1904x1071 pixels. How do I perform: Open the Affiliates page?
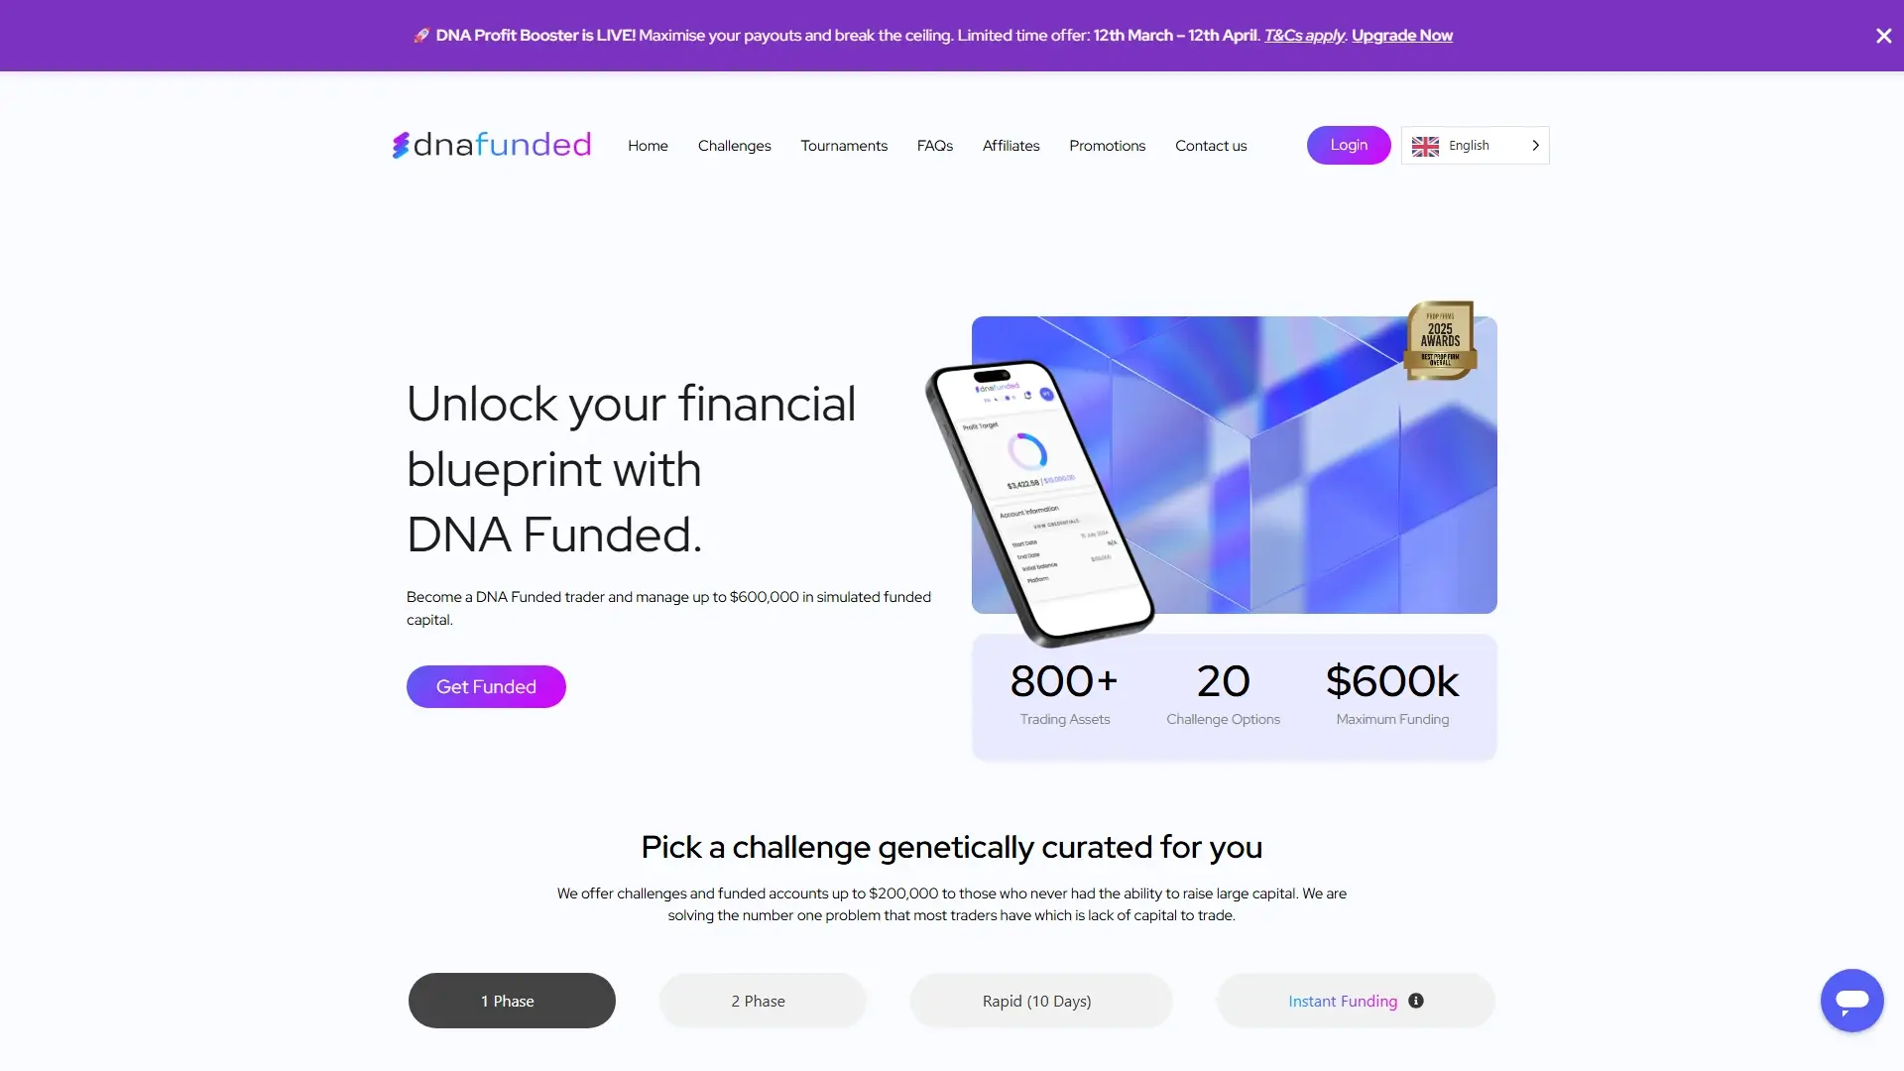pyautogui.click(x=1011, y=145)
